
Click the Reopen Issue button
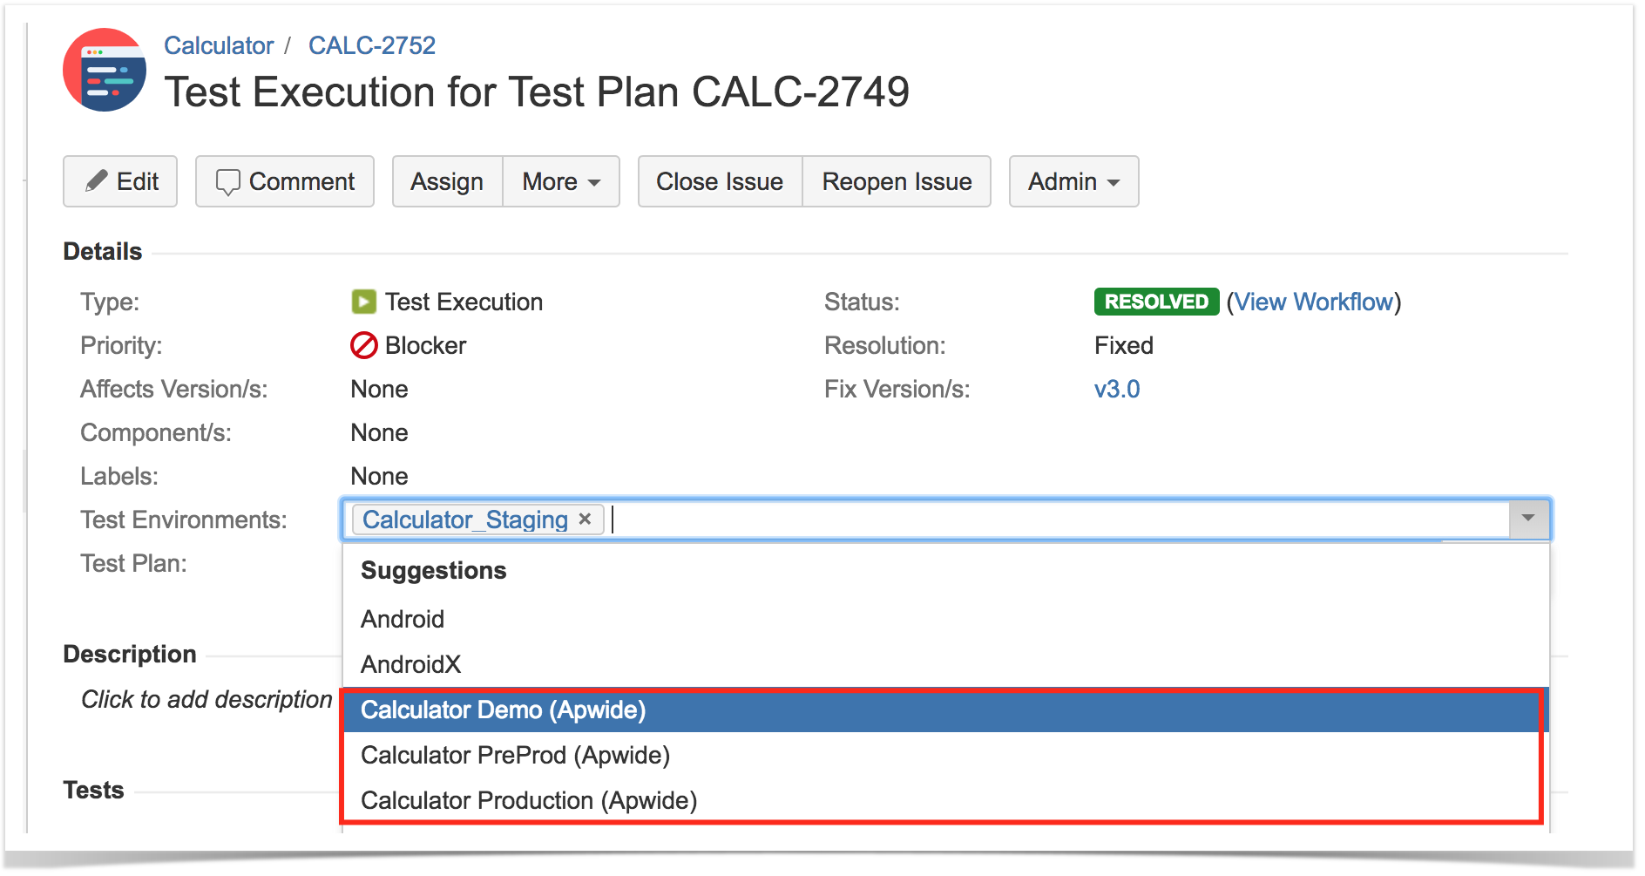click(897, 181)
